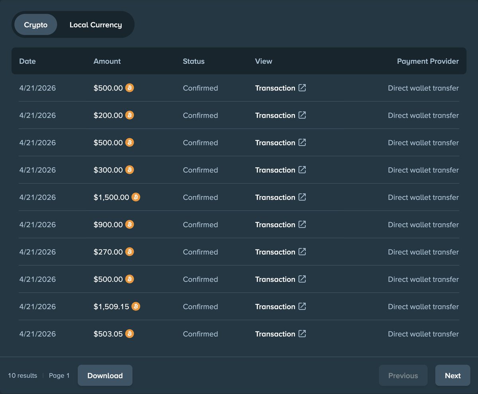Click Direct wallet transfer in $300.00 row
478x394 pixels.
(423, 170)
